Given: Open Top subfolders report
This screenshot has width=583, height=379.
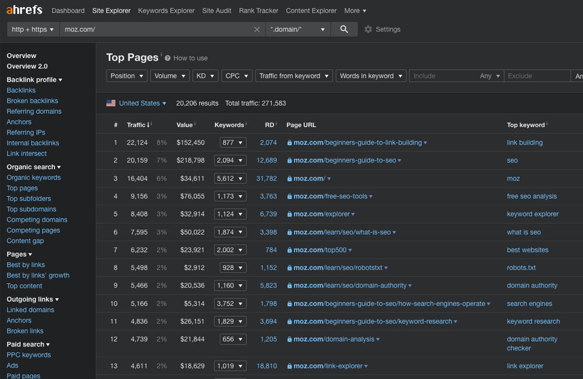Looking at the screenshot, I should tap(28, 199).
